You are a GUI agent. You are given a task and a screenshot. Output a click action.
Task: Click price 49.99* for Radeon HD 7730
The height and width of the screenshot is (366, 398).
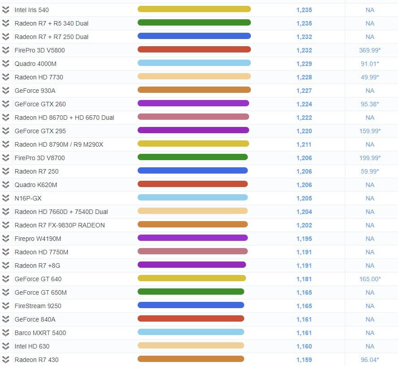(370, 77)
